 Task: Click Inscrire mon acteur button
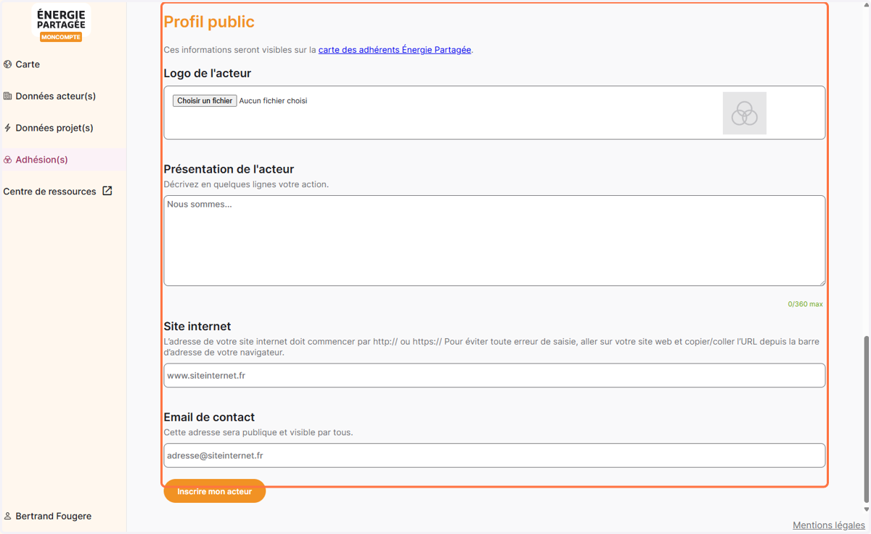click(215, 491)
